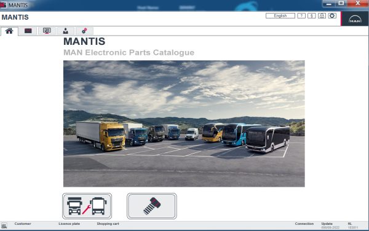Open parts search with bolt icon

pyautogui.click(x=152, y=206)
